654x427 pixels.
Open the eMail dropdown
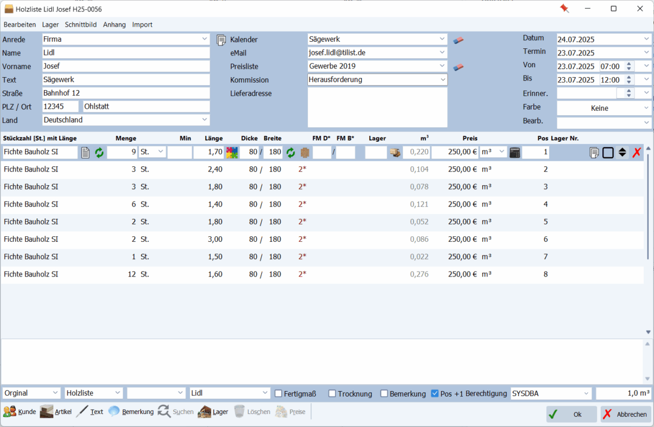tap(443, 53)
